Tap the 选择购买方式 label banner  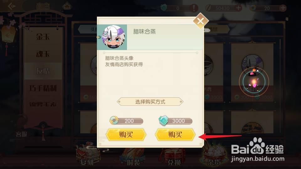(x=150, y=102)
